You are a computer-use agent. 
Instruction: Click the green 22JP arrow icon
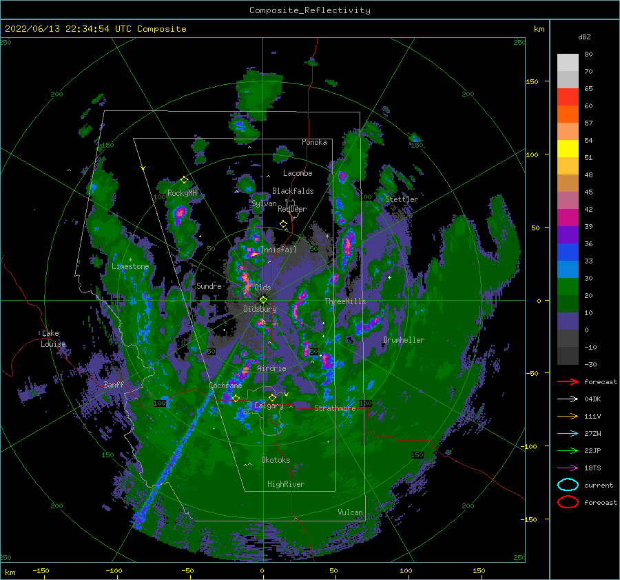tap(568, 450)
